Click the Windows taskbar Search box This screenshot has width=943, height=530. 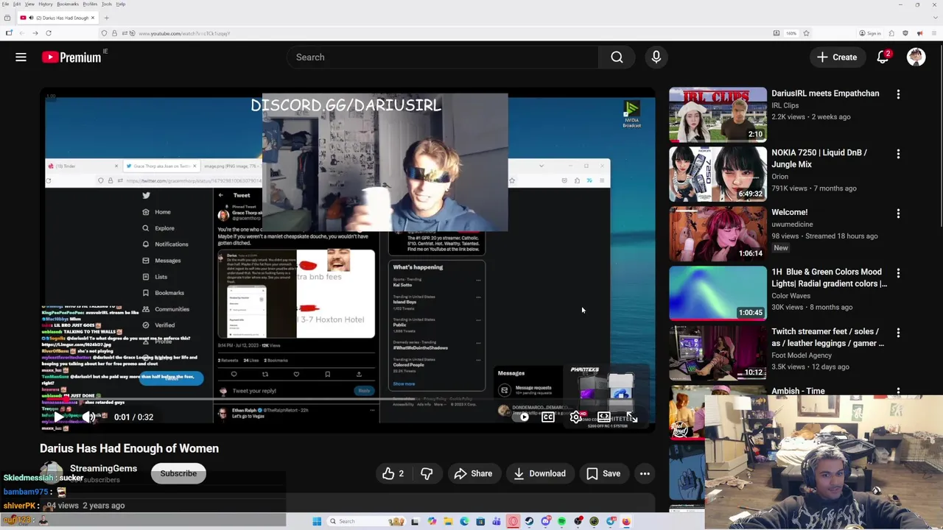coord(366,521)
